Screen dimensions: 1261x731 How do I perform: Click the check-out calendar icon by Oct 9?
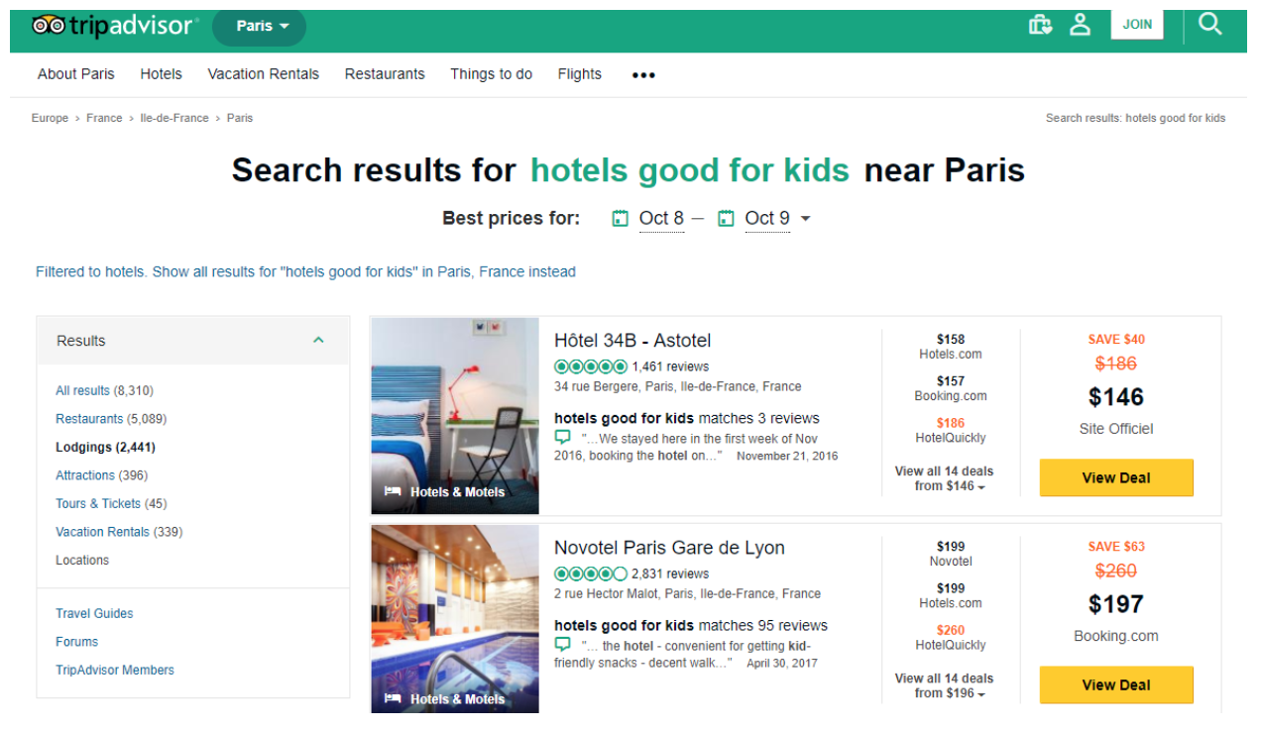click(x=726, y=219)
